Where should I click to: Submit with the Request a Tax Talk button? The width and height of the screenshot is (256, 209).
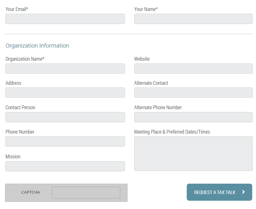tap(220, 192)
